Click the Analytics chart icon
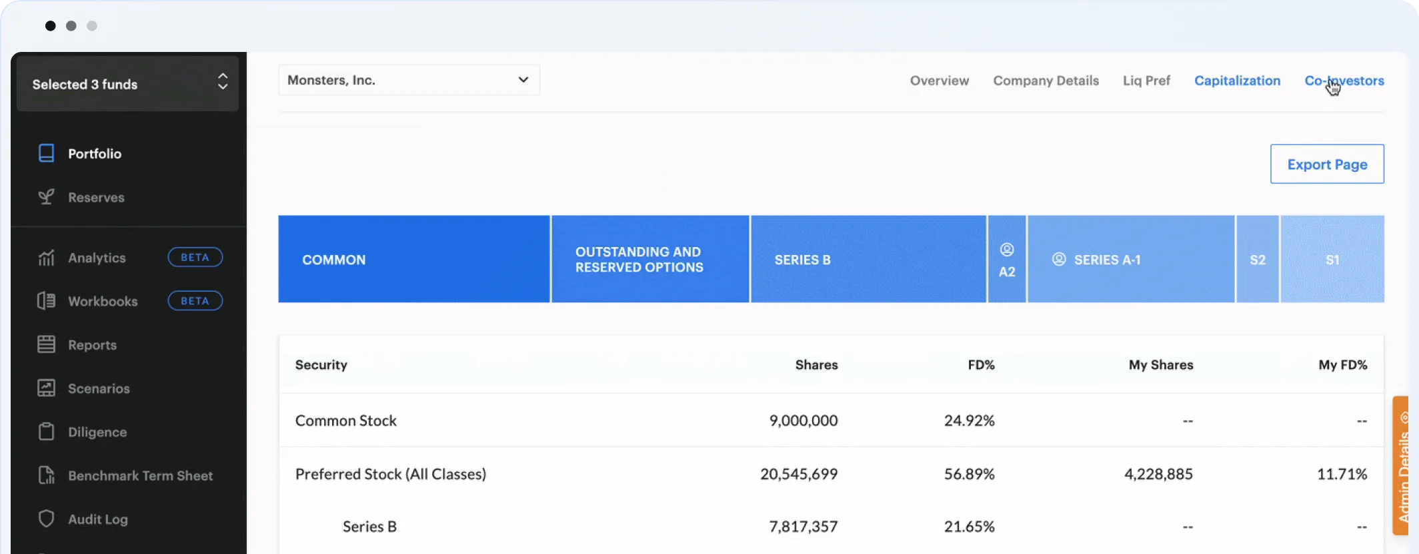 (x=46, y=258)
